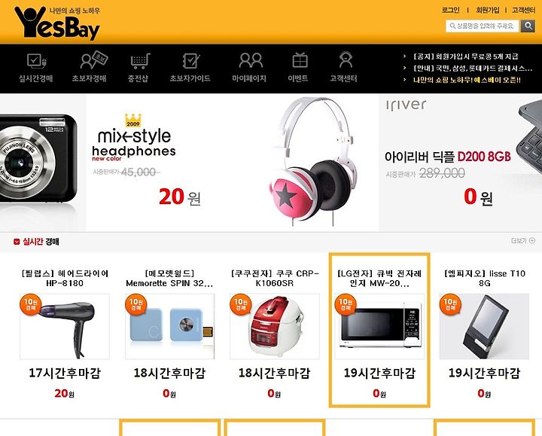The image size is (542, 436).
Task: Click the mix-style headphones banner
Action: click(x=232, y=163)
